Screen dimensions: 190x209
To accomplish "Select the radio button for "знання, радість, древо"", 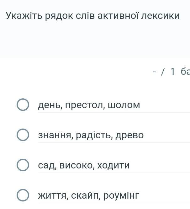I will click(23, 135).
